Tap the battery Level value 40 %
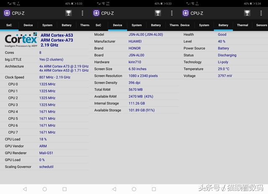 click(222, 41)
